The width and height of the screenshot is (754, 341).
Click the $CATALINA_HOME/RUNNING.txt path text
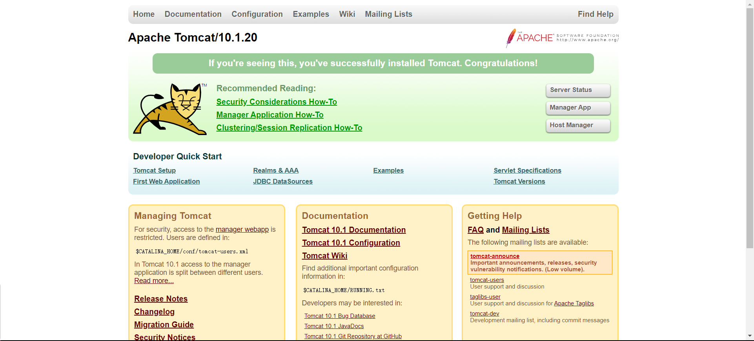point(344,290)
